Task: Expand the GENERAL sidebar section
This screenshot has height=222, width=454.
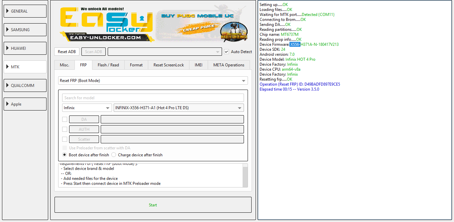Action: point(25,11)
